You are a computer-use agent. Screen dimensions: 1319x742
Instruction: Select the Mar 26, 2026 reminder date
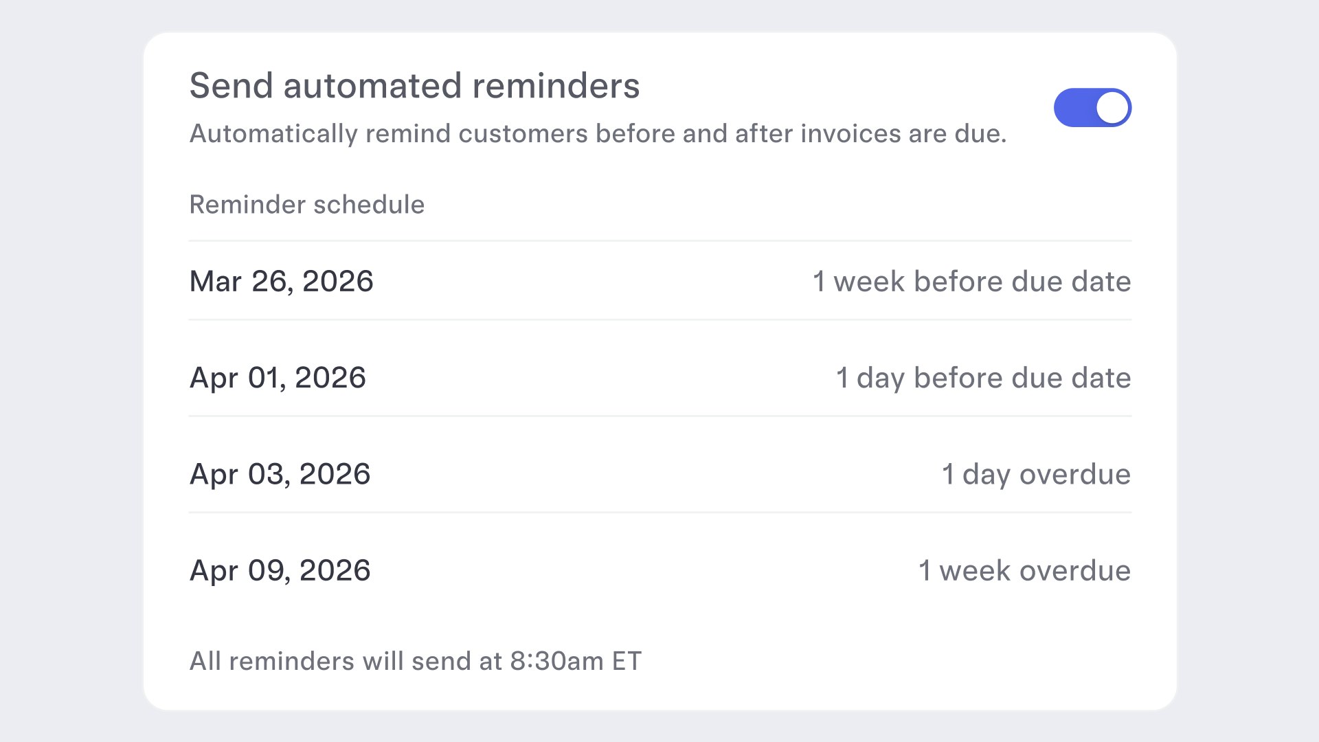(281, 281)
